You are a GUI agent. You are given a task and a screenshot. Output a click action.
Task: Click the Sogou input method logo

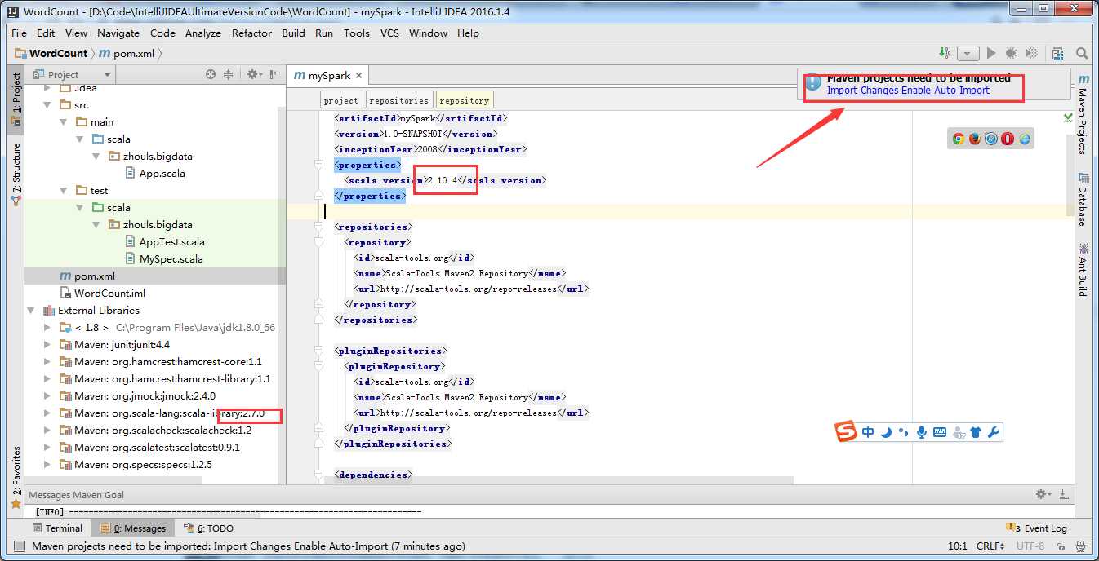click(x=847, y=431)
